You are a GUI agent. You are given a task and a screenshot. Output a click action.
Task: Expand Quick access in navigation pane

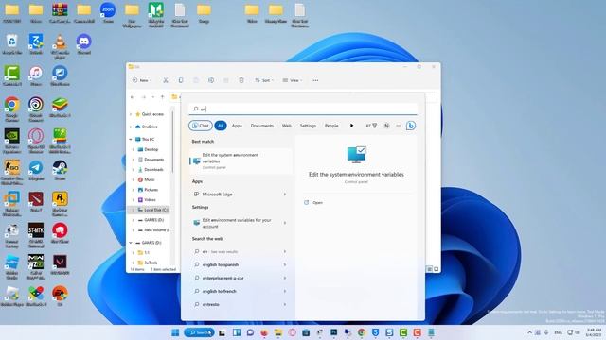click(x=131, y=114)
